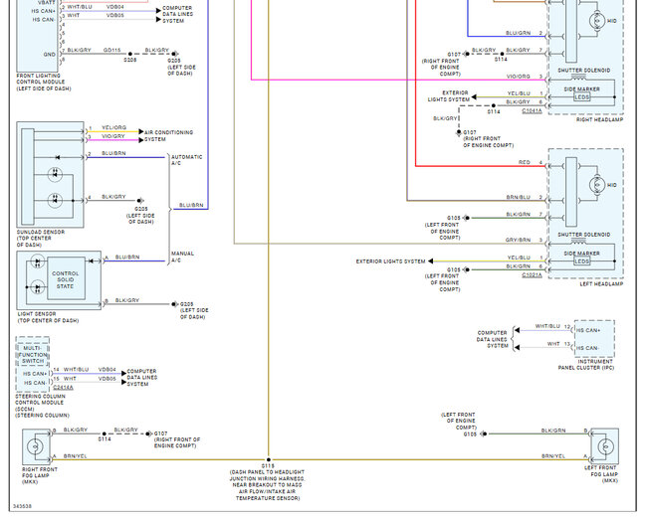This screenshot has width=647, height=519.
Task: Click the Multi-Function Switch block
Action: pyautogui.click(x=33, y=352)
